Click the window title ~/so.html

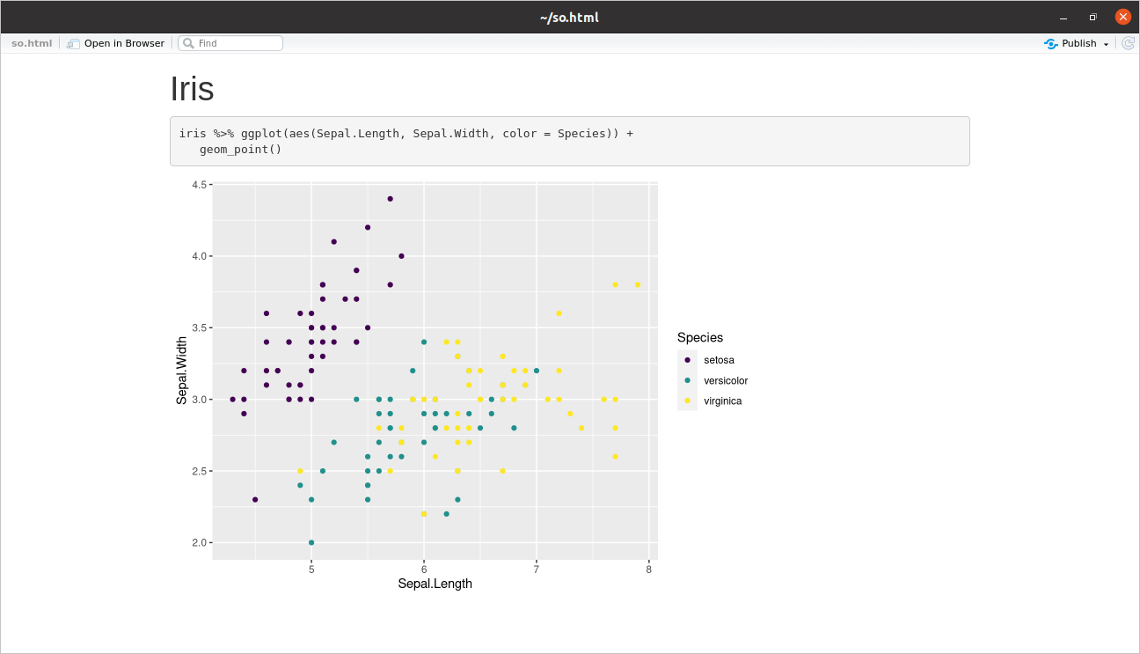click(x=569, y=16)
